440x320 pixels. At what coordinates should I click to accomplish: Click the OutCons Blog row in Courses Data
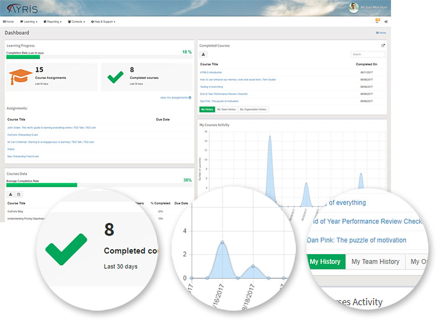coord(100,211)
